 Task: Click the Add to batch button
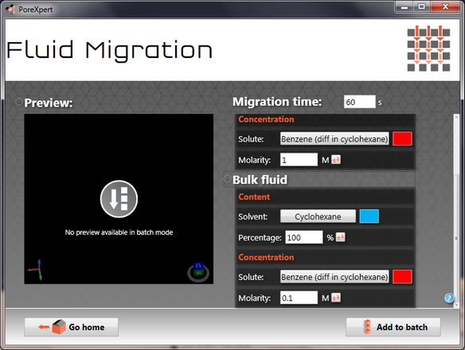click(x=393, y=327)
